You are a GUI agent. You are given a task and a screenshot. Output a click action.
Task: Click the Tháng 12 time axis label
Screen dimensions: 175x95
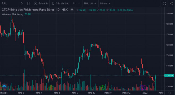(126, 93)
